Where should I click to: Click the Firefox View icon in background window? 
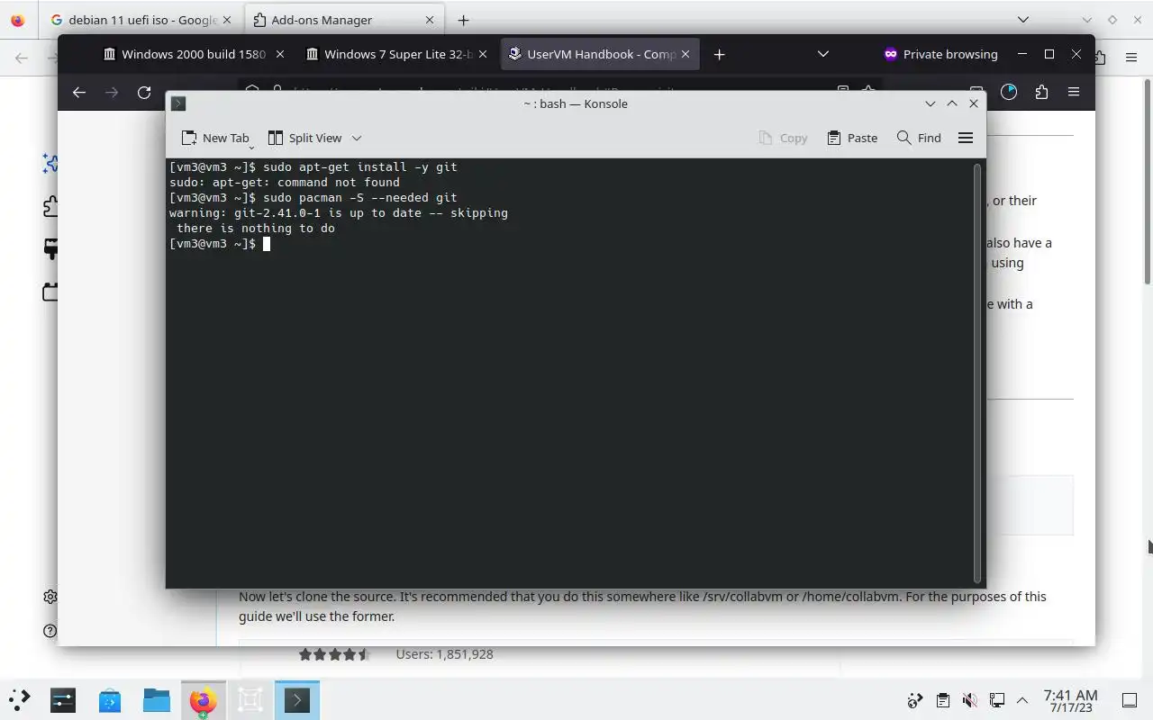pyautogui.click(x=17, y=20)
